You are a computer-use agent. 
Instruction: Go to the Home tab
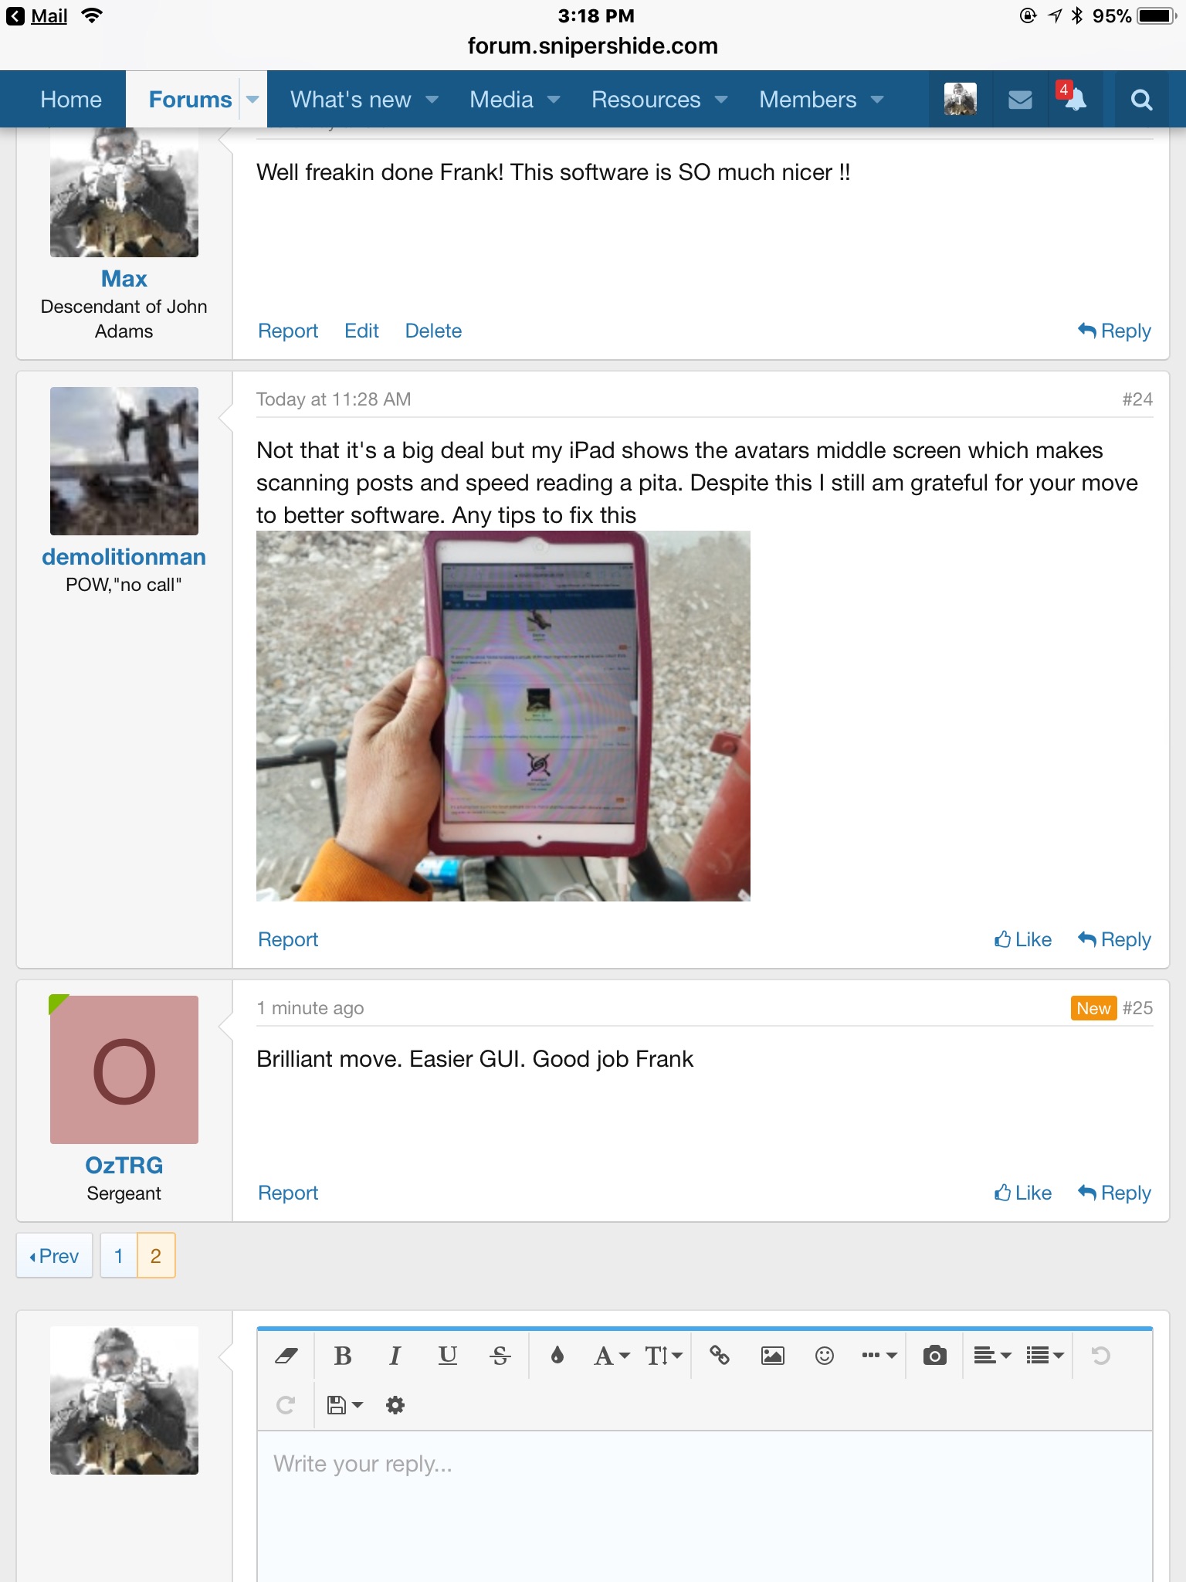pyautogui.click(x=71, y=100)
